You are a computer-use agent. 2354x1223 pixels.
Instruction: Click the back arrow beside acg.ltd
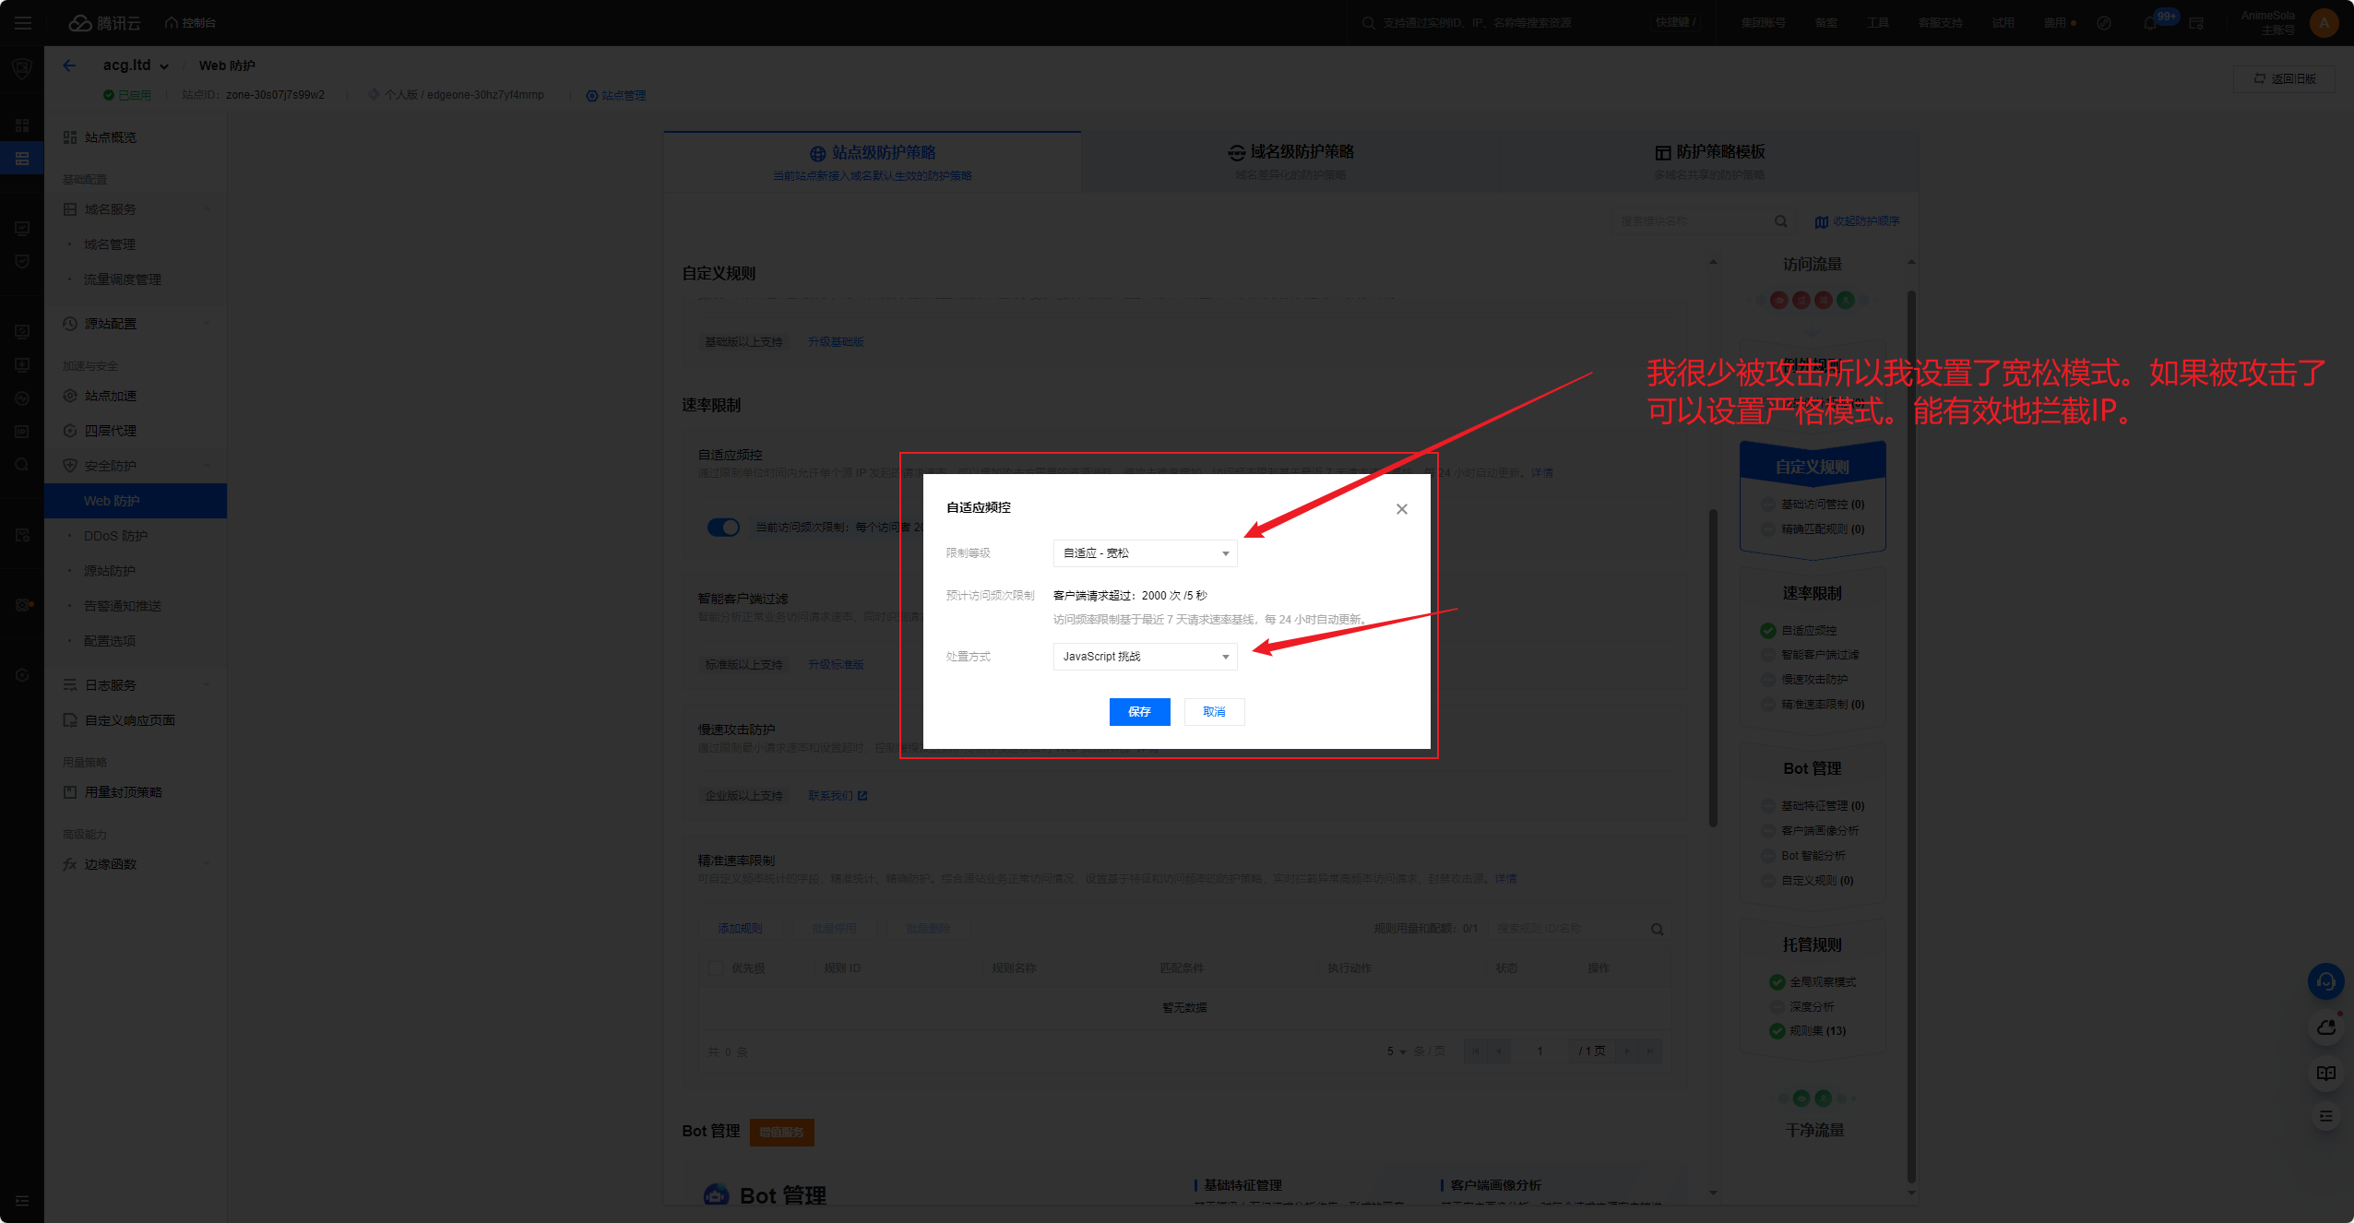(x=69, y=65)
